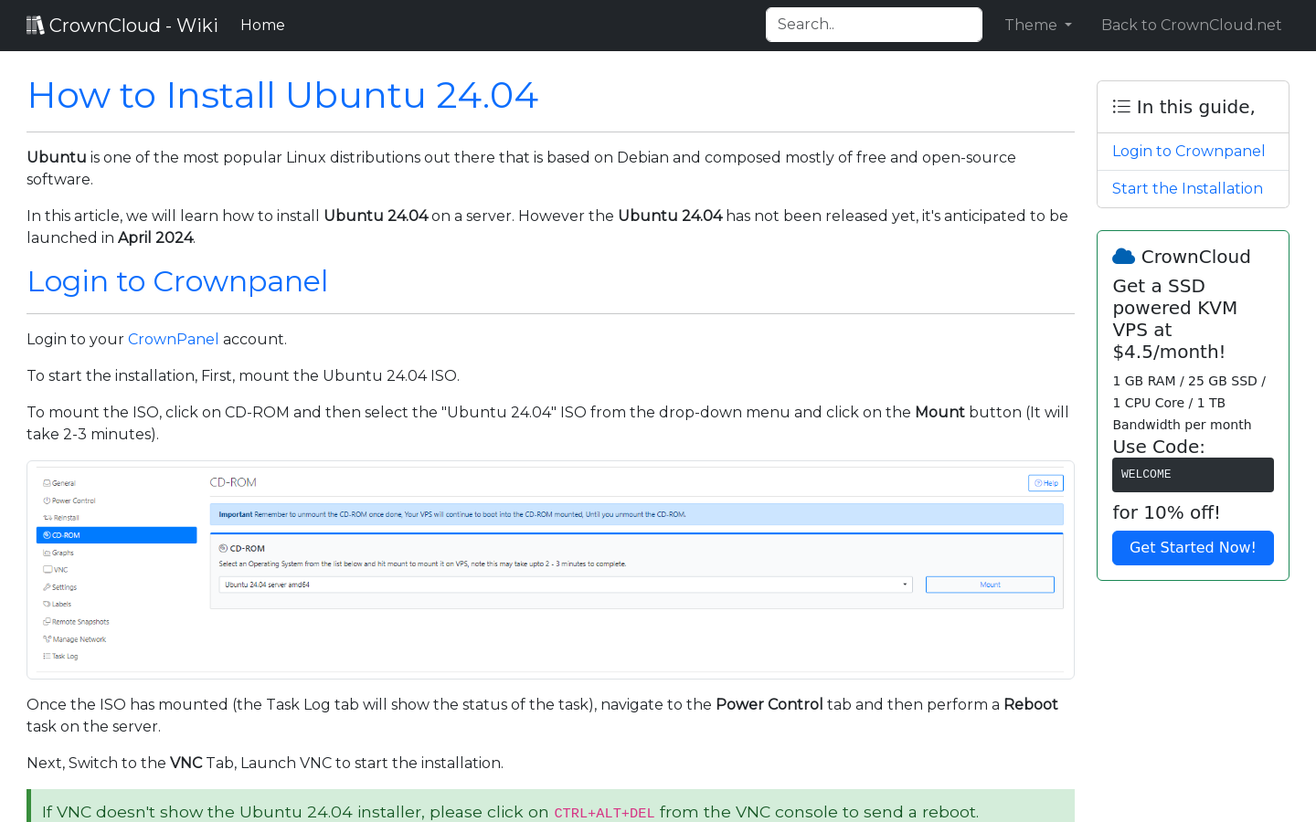Screen dimensions: 1316x822
Task: Click the Get Started Now! button
Action: point(1193,548)
